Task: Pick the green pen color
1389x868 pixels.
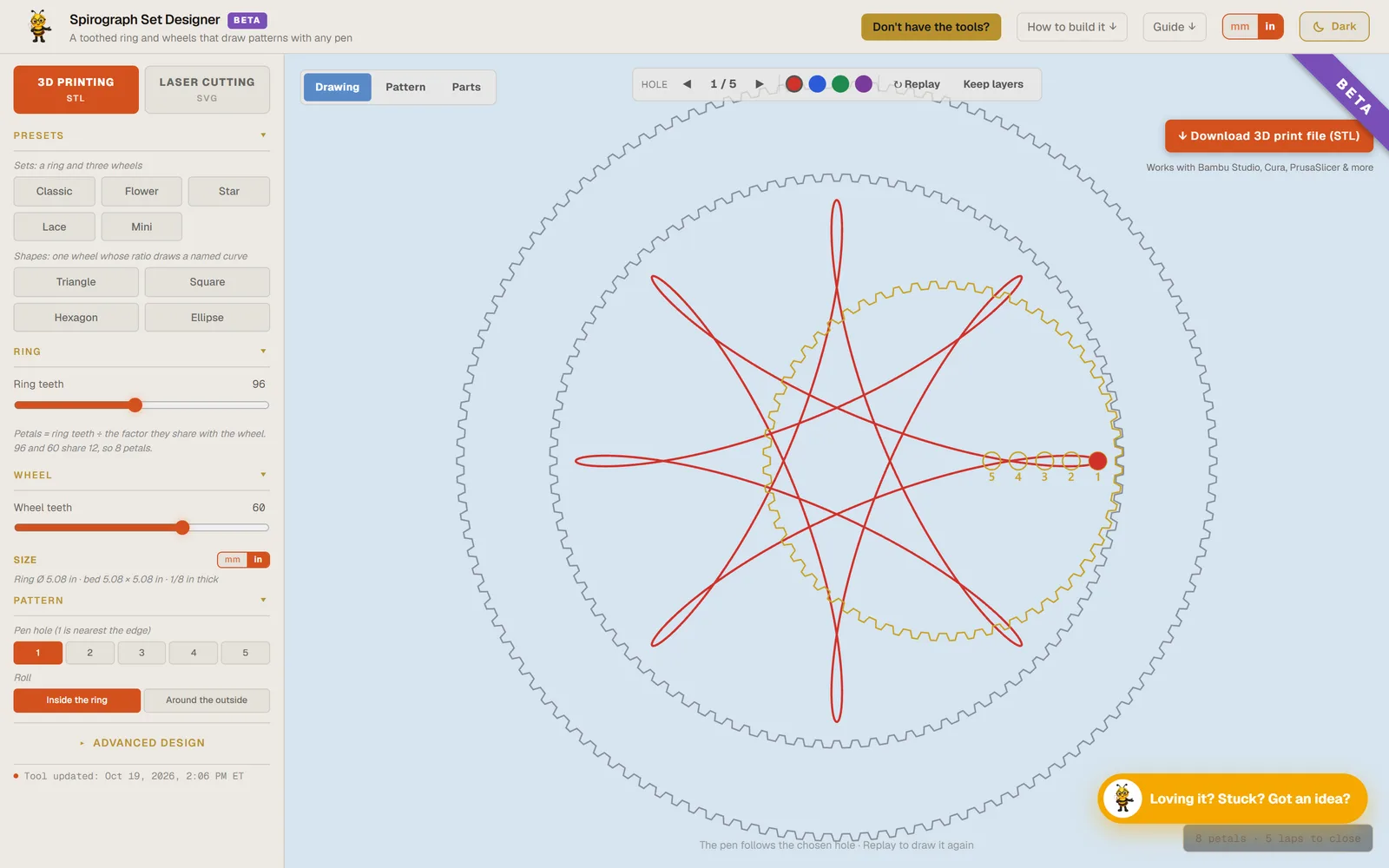Action: click(x=840, y=84)
